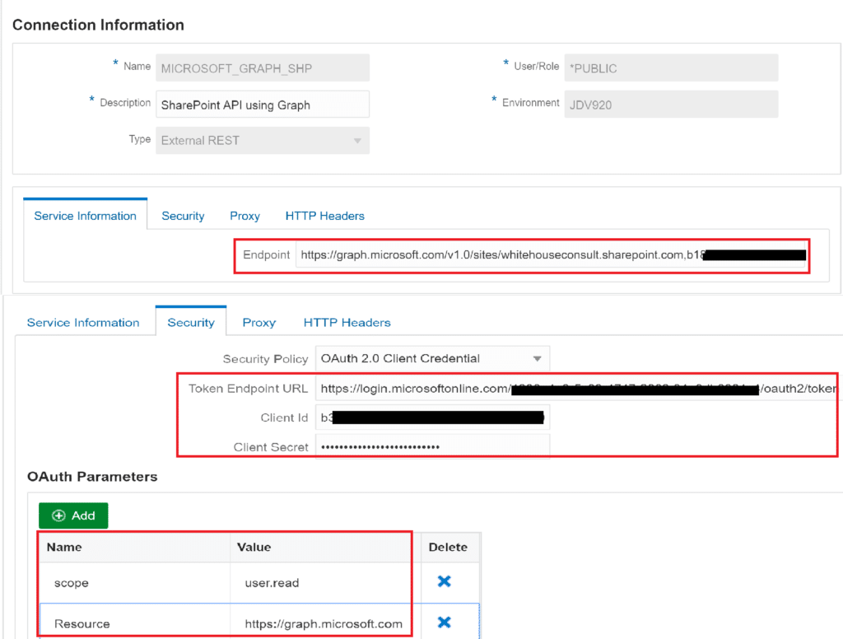
Task: Open the lower HTTP Headers tab
Action: pos(347,322)
